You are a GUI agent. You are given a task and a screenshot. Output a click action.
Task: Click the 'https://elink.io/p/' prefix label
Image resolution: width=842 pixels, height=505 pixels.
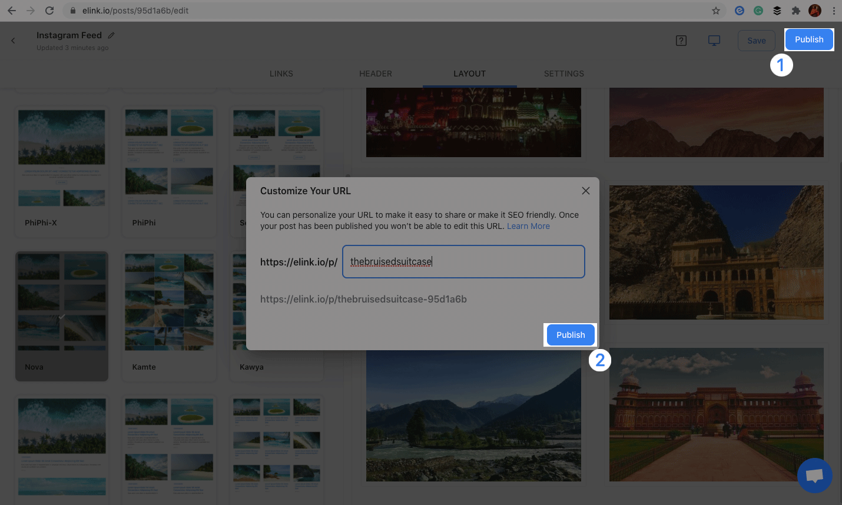point(299,262)
